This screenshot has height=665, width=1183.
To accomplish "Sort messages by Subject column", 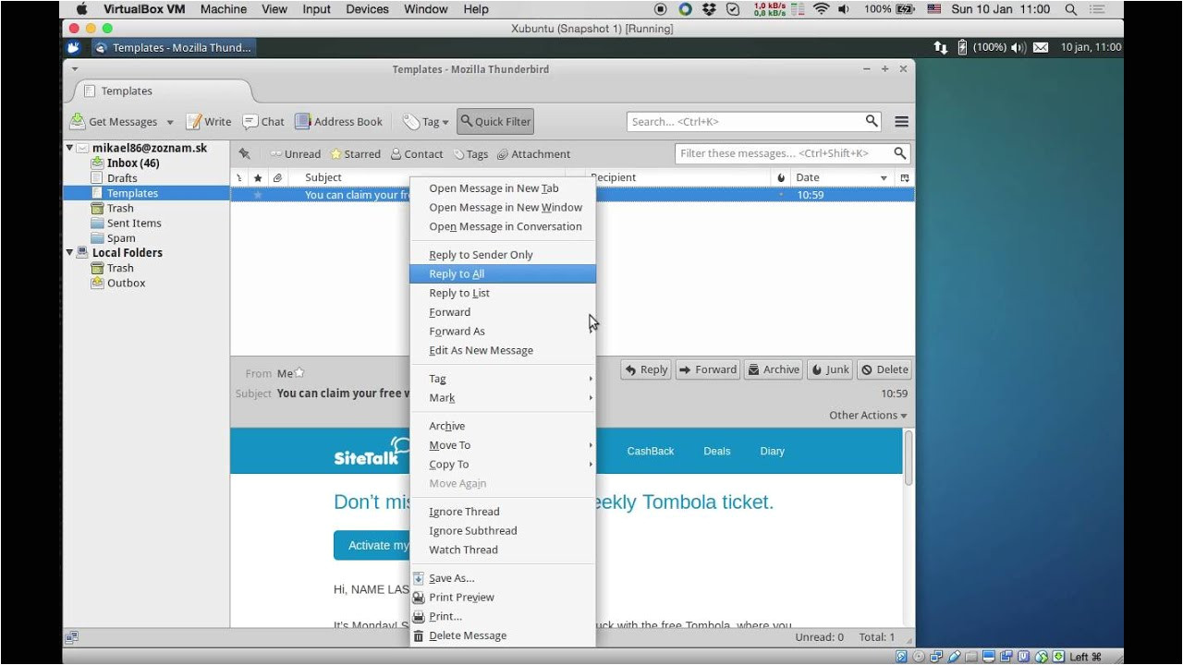I will click(323, 177).
